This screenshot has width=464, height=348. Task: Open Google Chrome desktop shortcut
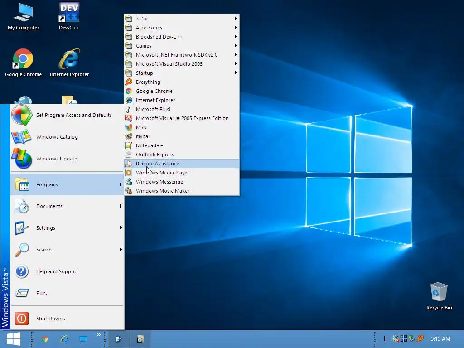point(23,63)
